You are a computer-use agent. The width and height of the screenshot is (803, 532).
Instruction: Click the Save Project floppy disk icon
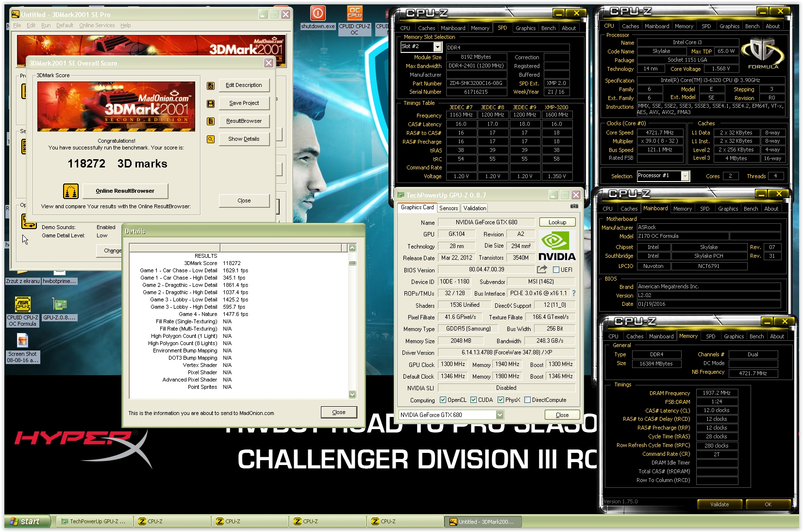(211, 104)
